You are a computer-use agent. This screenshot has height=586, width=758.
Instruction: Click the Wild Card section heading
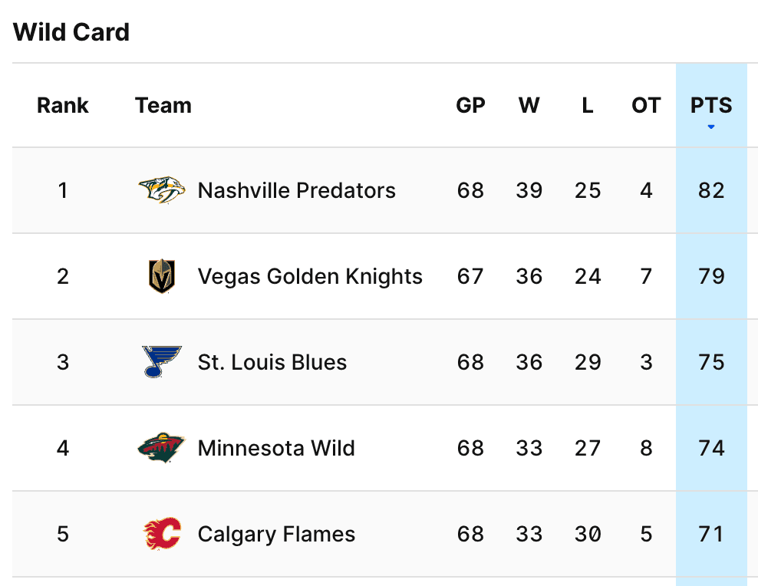(71, 32)
